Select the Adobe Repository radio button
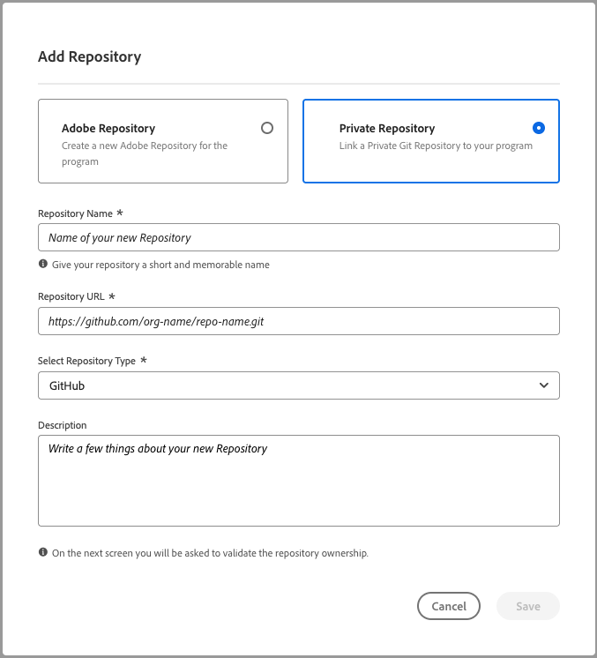 click(x=267, y=128)
